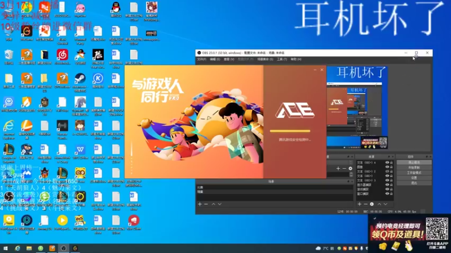The height and width of the screenshot is (253, 451).
Task: Move selected source down with arrow
Action: click(386, 204)
